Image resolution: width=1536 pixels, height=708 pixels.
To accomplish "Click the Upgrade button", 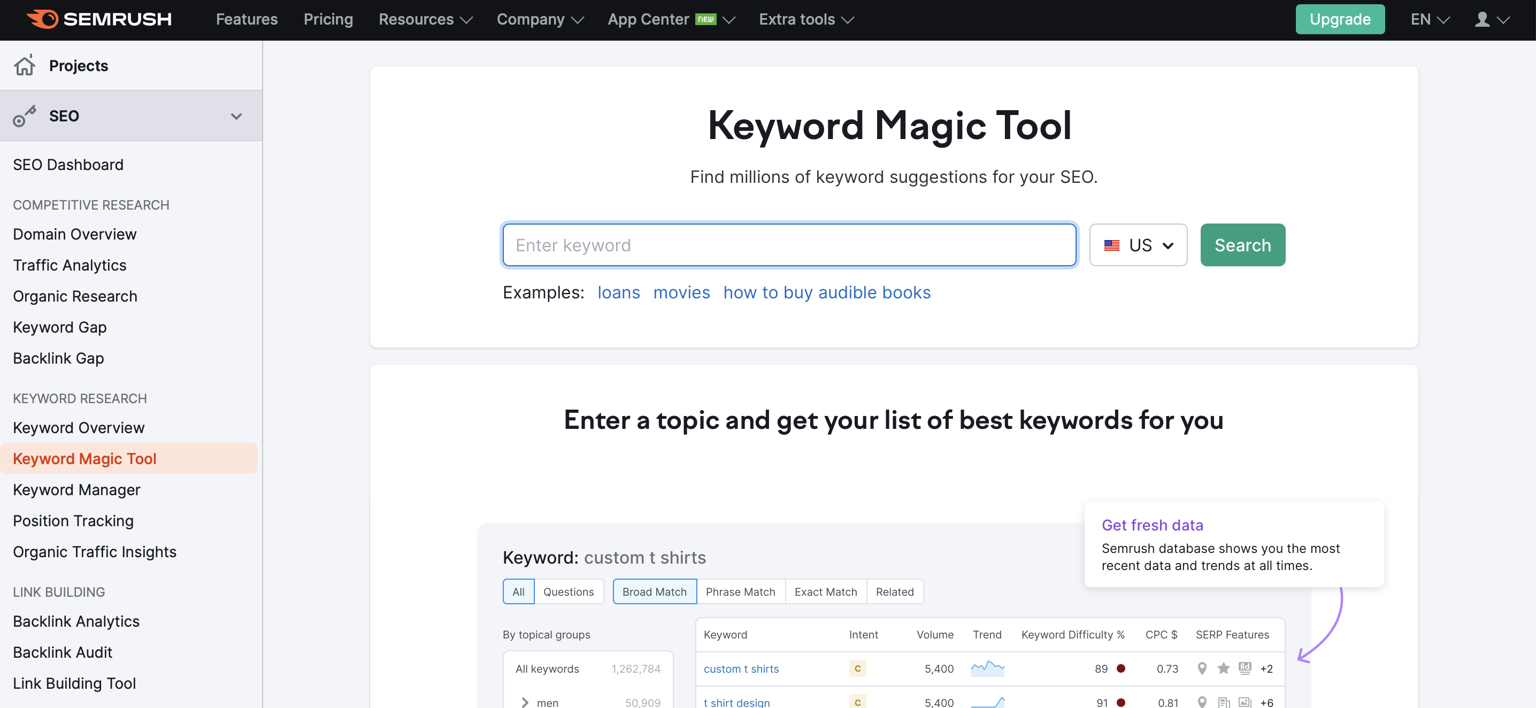I will tap(1340, 20).
